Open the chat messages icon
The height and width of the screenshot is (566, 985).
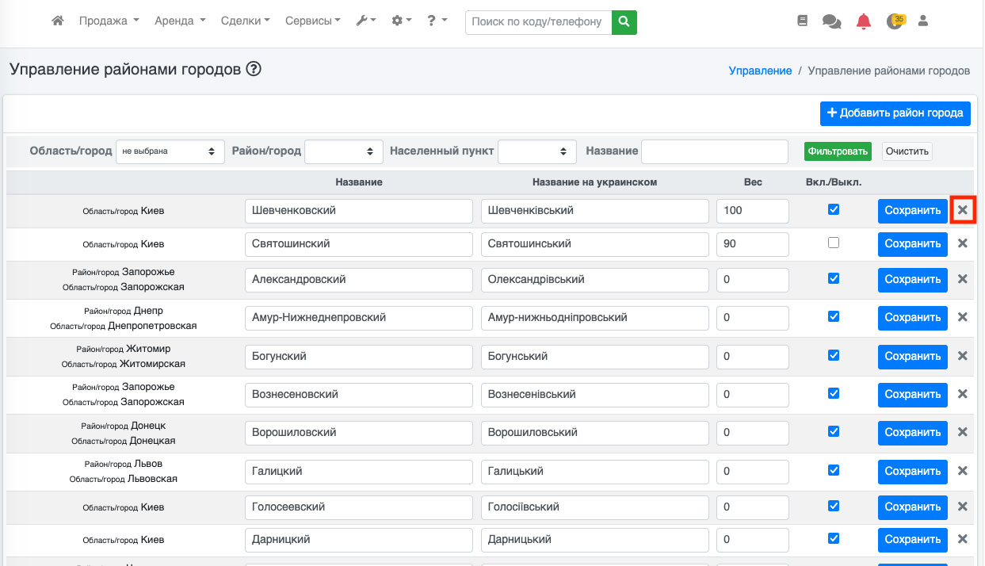831,22
